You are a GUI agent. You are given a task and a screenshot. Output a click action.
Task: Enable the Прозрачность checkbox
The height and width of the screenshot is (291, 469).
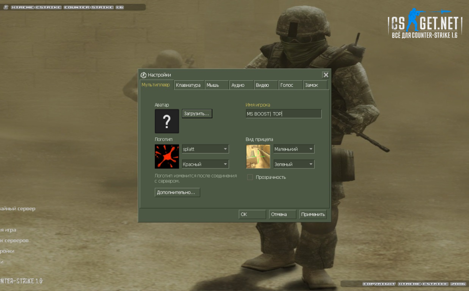click(250, 177)
